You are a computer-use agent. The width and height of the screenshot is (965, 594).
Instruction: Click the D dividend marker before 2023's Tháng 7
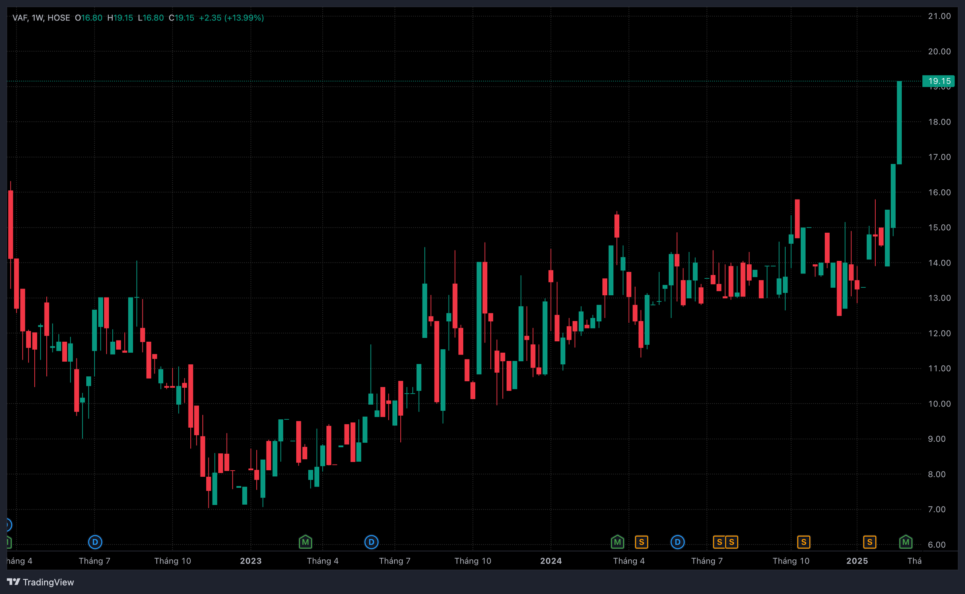click(371, 542)
